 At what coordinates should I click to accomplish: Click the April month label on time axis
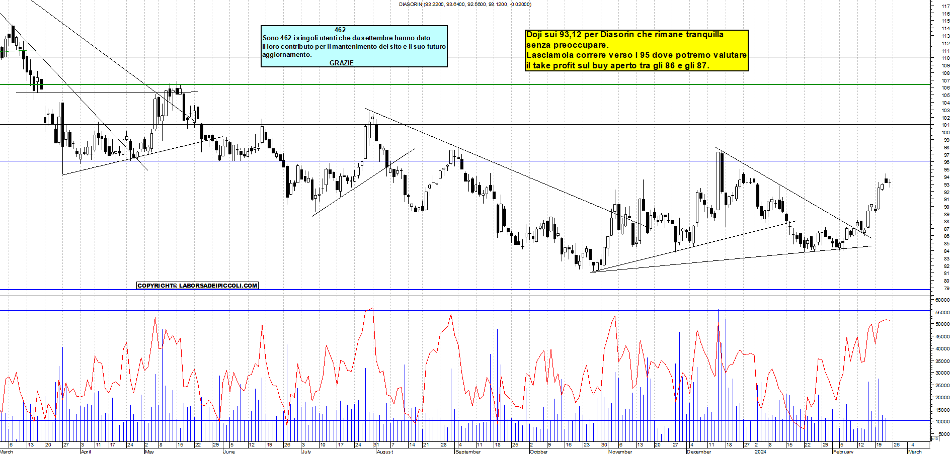(86, 451)
